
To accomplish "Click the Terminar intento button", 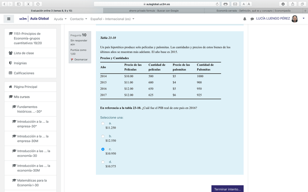I will tap(227, 189).
